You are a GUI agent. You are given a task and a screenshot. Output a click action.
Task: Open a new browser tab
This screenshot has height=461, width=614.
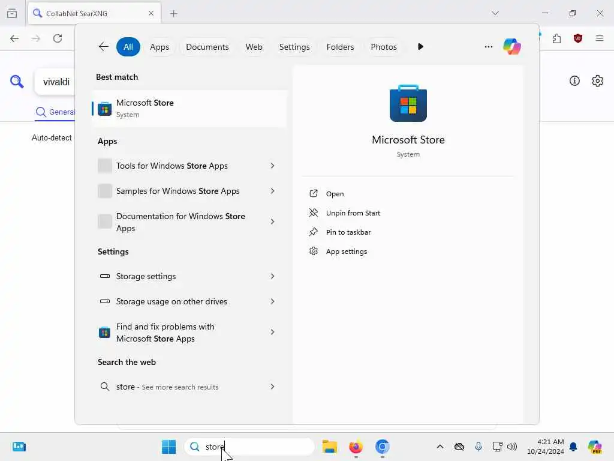[174, 13]
